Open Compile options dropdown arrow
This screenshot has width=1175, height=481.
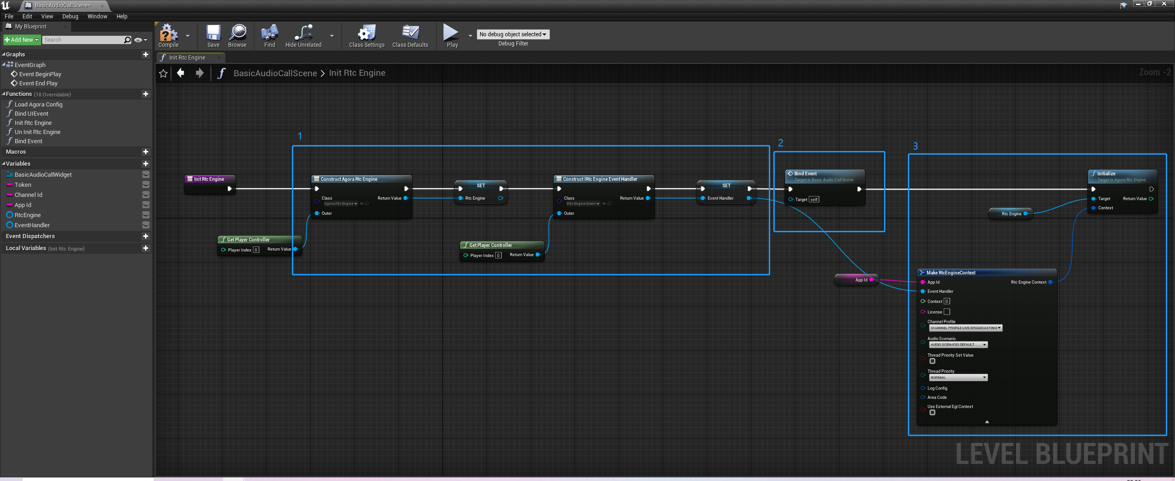[188, 35]
